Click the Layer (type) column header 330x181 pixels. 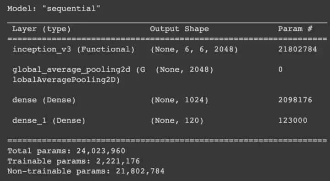[x=41, y=29]
